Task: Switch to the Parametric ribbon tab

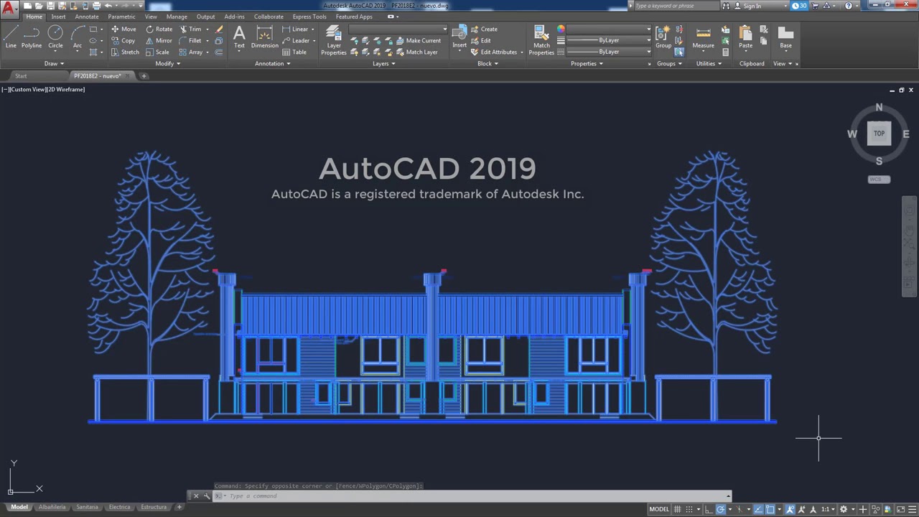Action: (121, 17)
